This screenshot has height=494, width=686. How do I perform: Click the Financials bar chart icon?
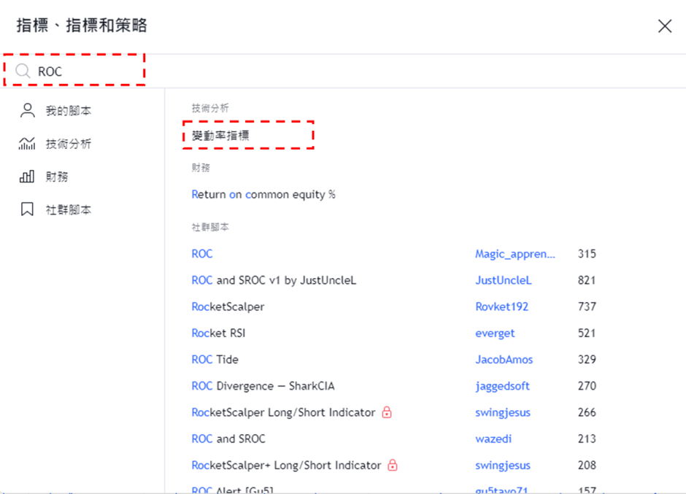(27, 177)
